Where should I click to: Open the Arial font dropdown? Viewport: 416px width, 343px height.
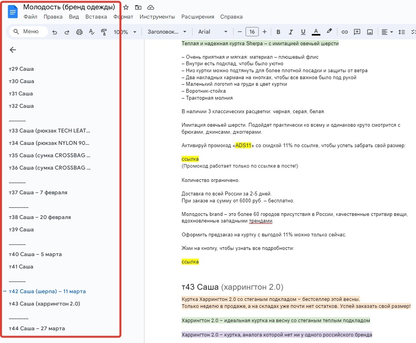(213, 32)
